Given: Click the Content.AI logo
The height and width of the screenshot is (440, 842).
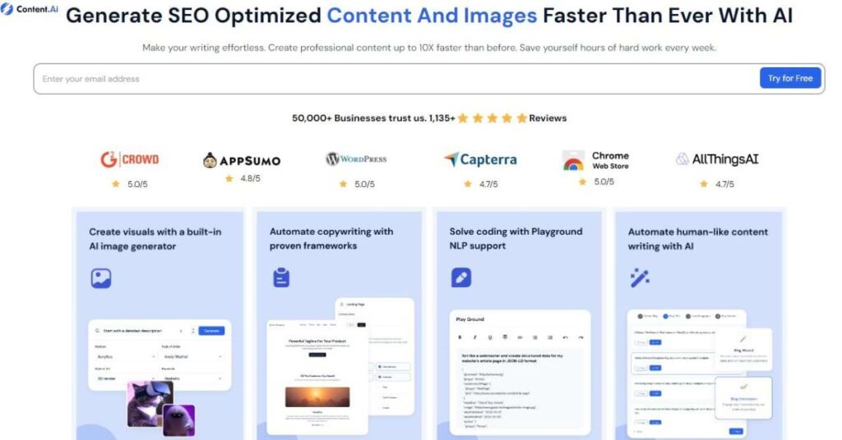Looking at the screenshot, I should click(x=30, y=9).
